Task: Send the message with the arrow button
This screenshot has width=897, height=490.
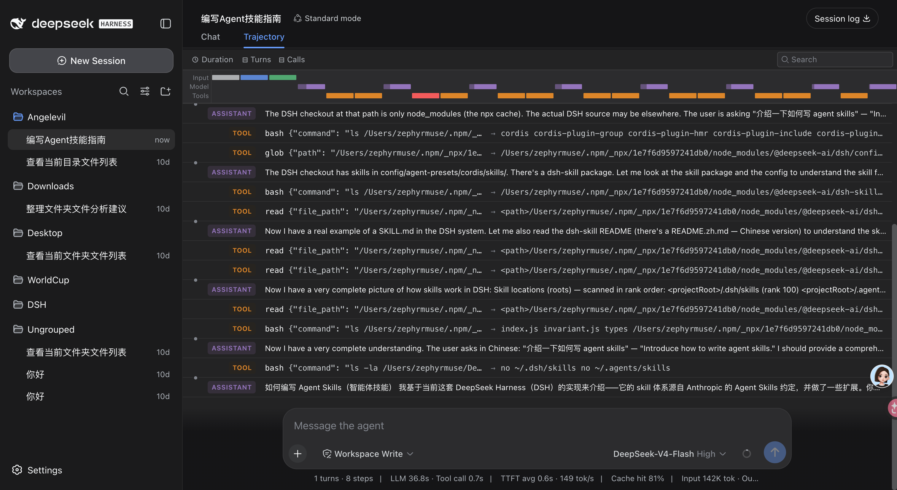Action: [774, 452]
